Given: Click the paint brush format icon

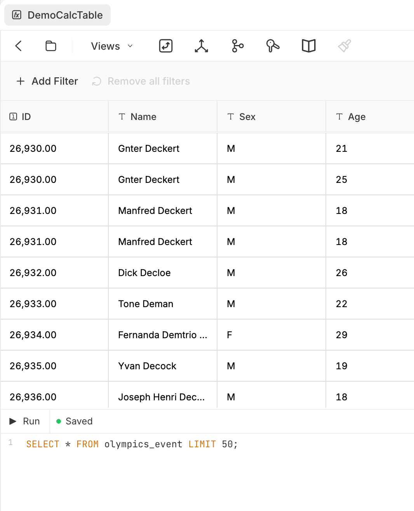Looking at the screenshot, I should click(x=344, y=46).
